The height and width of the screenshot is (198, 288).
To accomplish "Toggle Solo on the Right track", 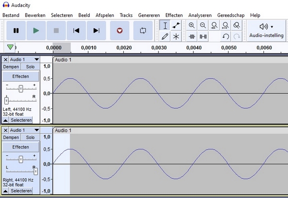I will point(30,137).
